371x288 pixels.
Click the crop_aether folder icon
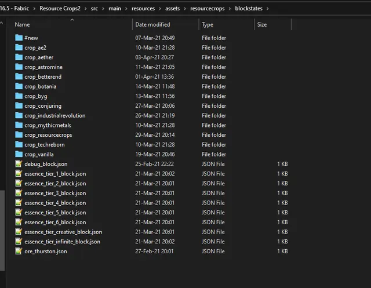coord(19,57)
